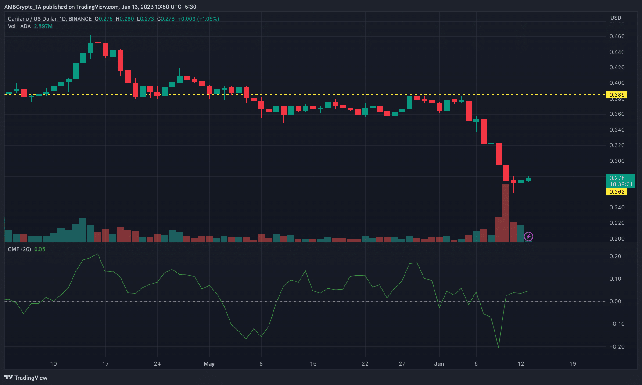
Task: Click the 0.440 price axis value
Action: (617, 52)
